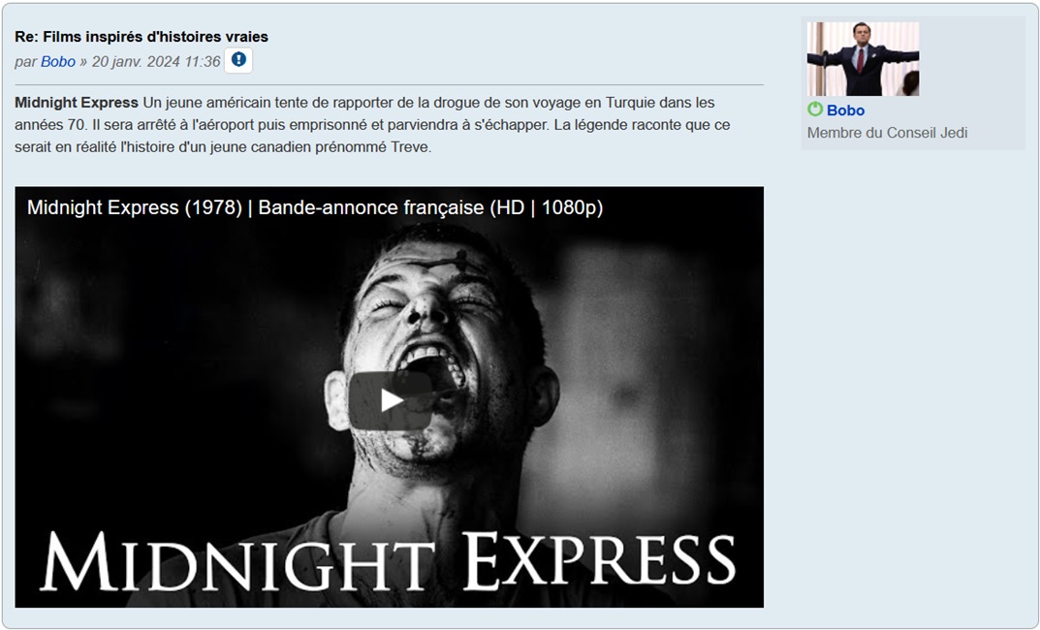Play the Midnight Express trailer video
This screenshot has width=1040, height=630.
coord(391,400)
